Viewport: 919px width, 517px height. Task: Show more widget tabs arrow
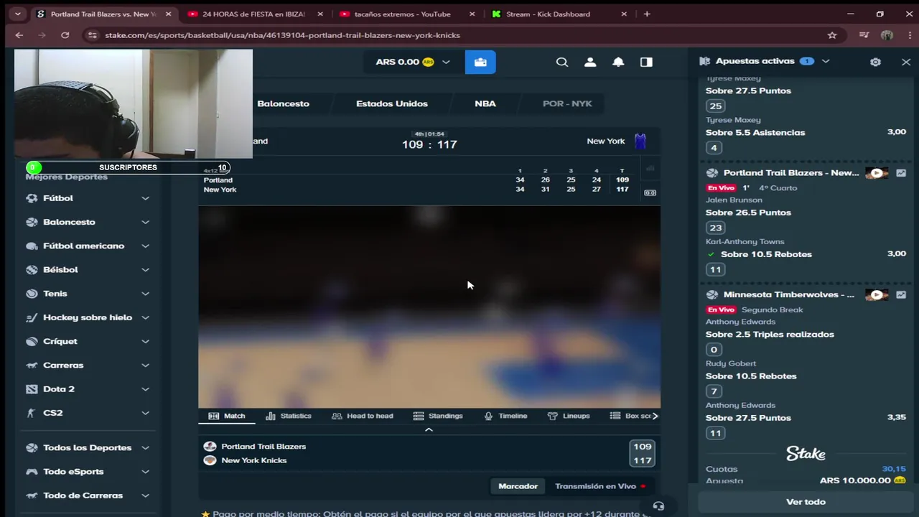tap(654, 416)
